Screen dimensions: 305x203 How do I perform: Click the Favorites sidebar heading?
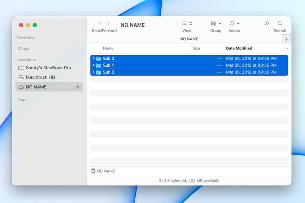click(x=26, y=38)
